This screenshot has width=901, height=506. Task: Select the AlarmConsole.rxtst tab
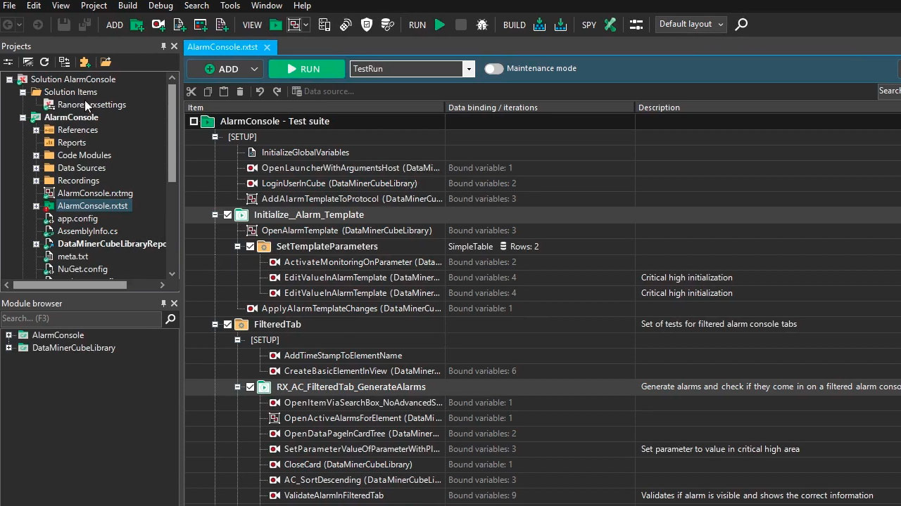[x=222, y=47]
